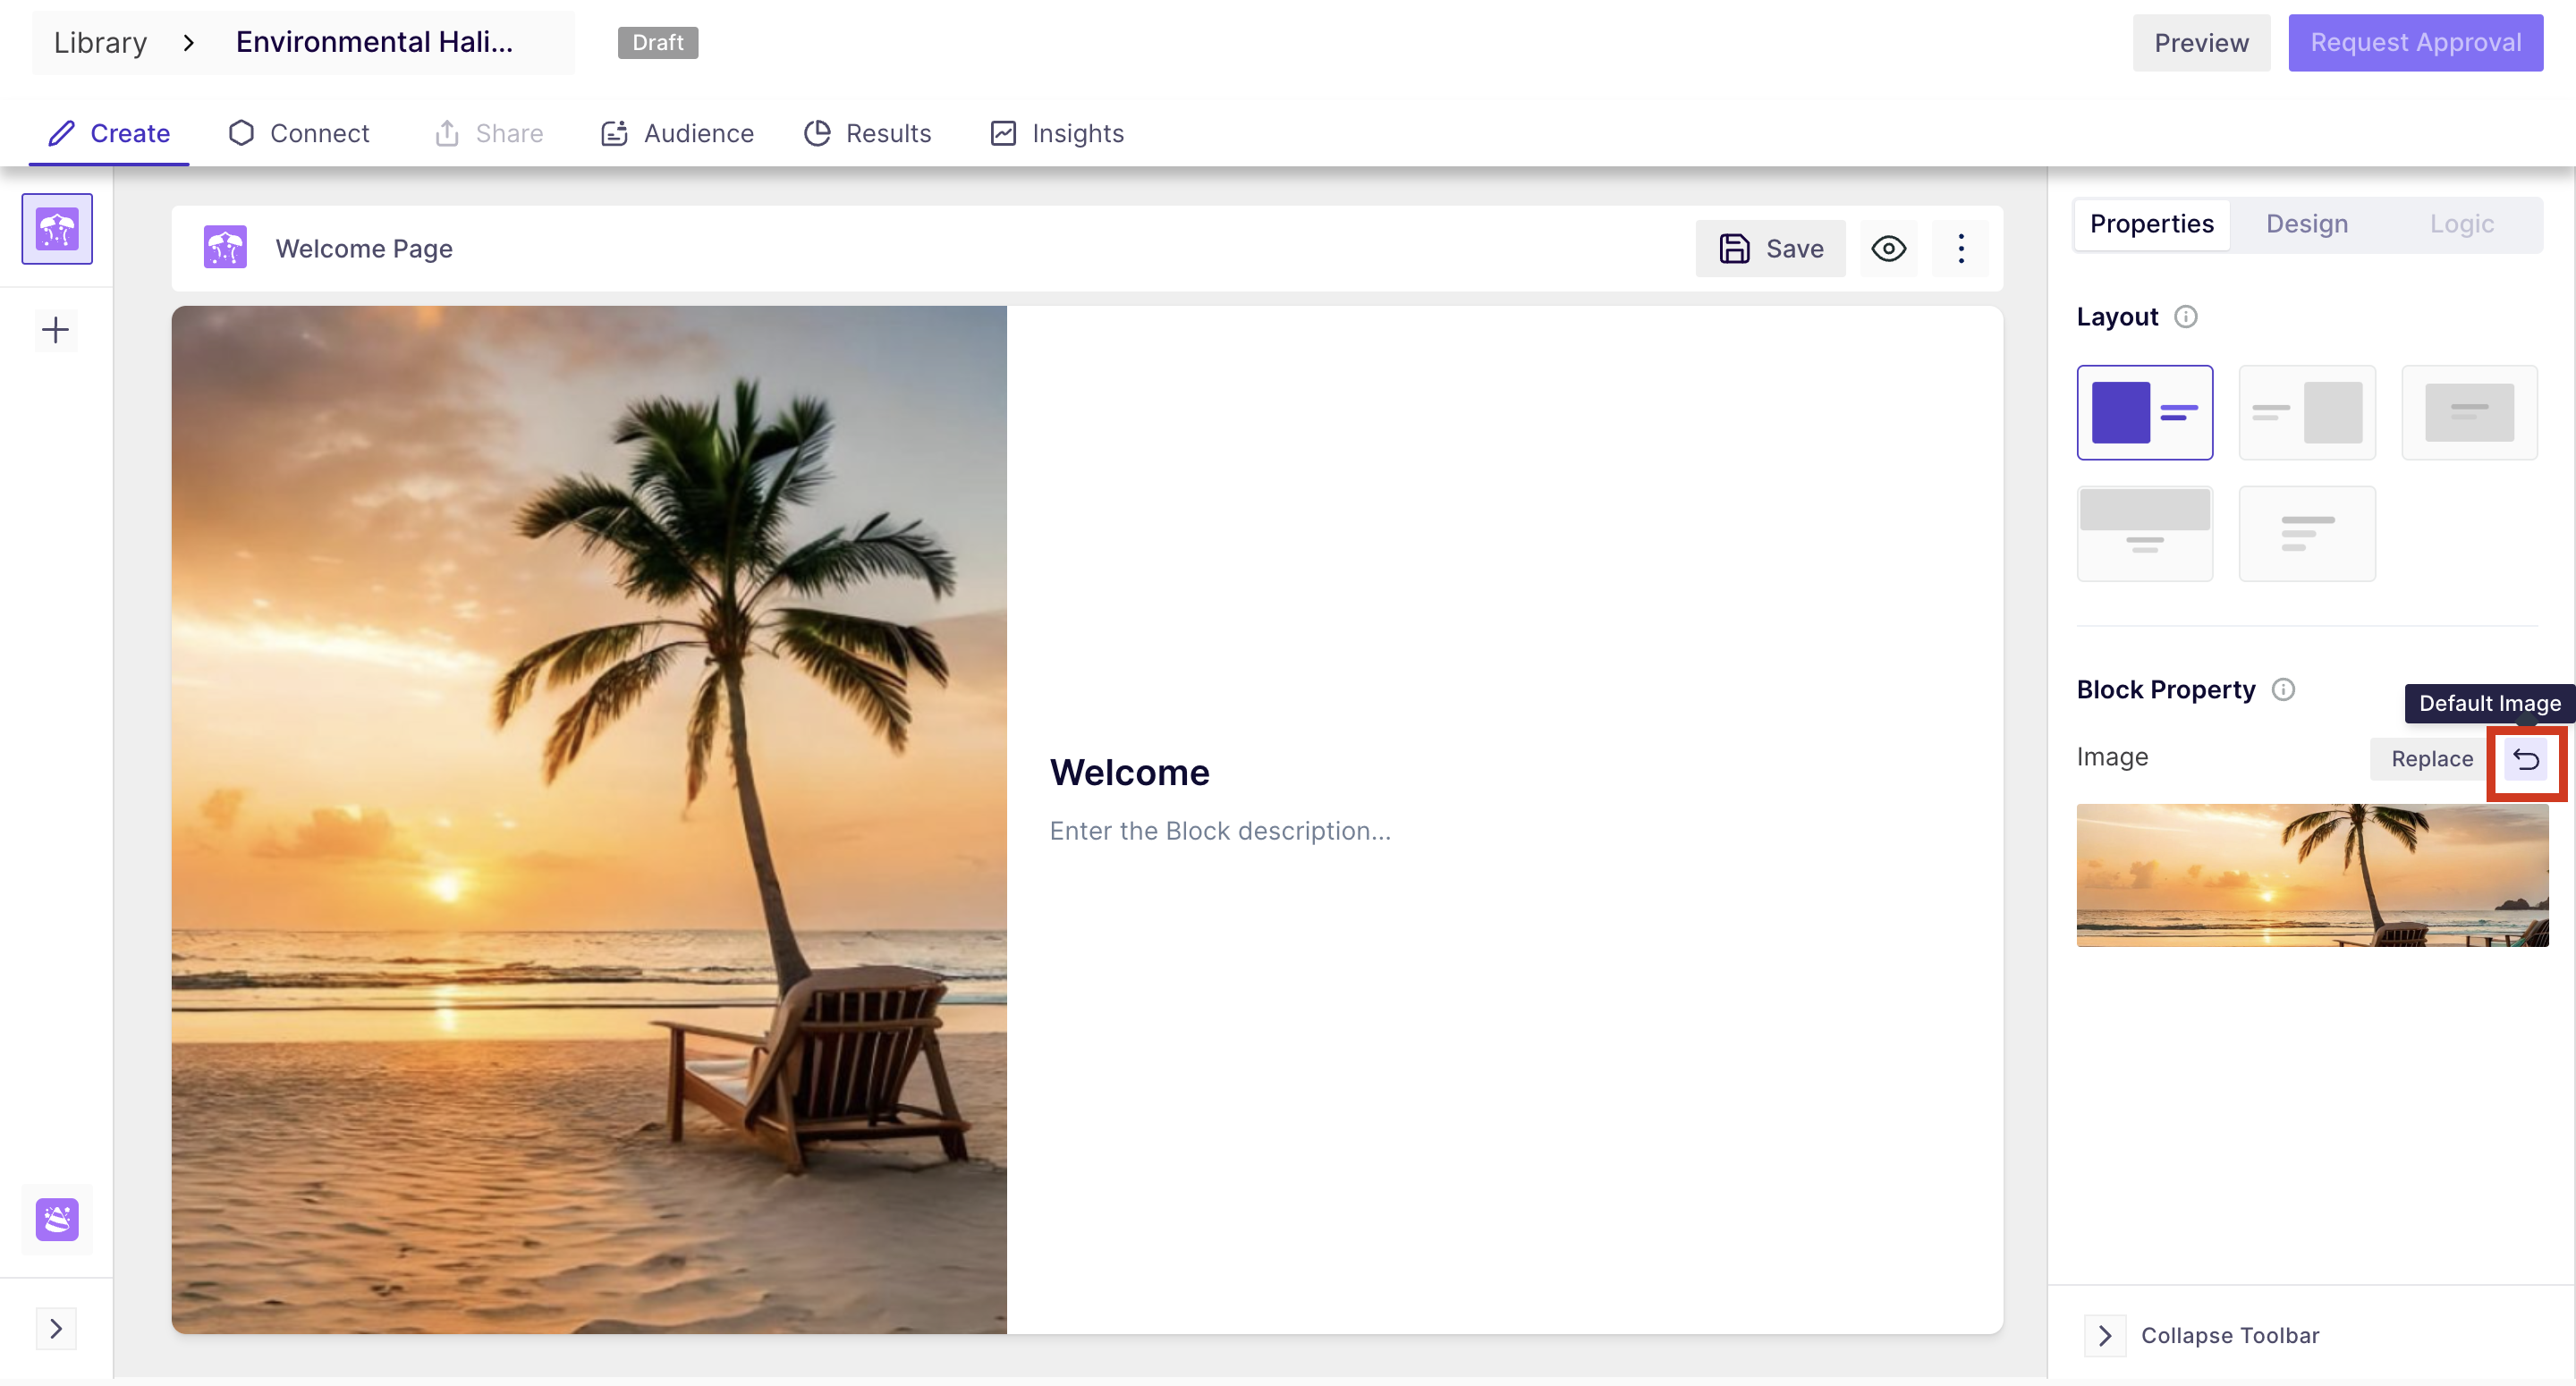Open the Share tab
The height and width of the screenshot is (1386, 2576).
[x=489, y=134]
